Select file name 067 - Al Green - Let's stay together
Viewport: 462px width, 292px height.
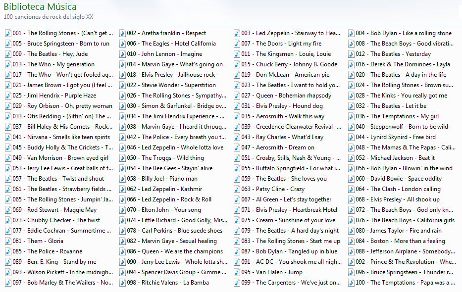pyautogui.click(x=286, y=199)
